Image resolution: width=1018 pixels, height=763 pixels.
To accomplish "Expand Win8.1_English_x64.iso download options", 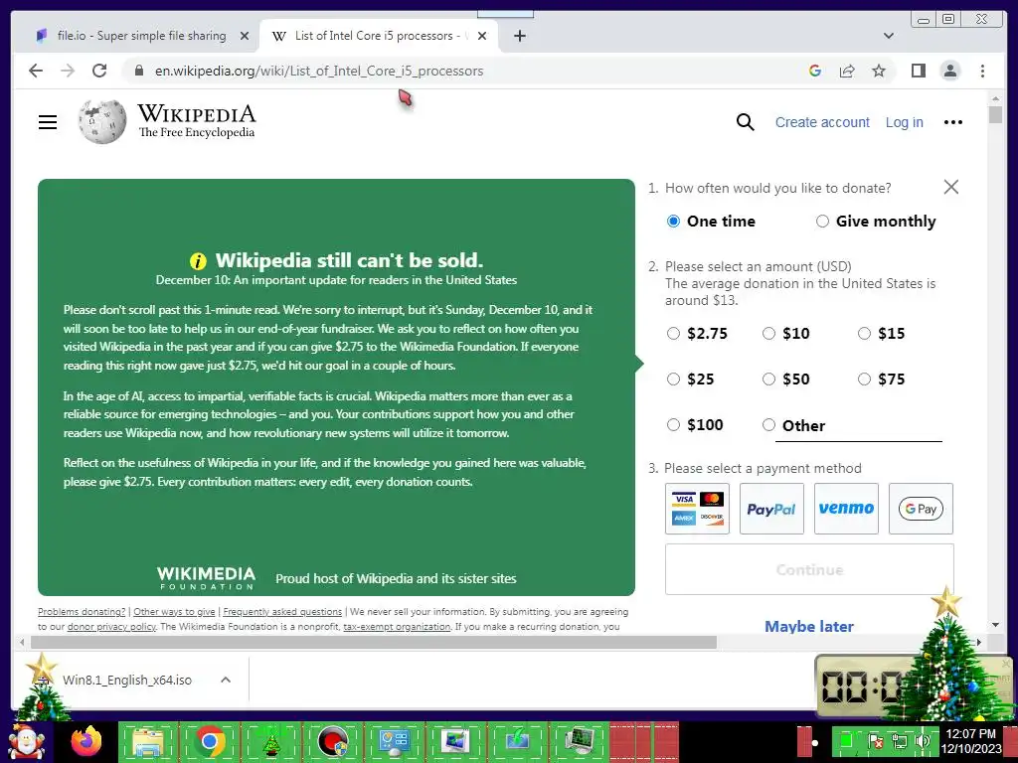I will pos(226,680).
